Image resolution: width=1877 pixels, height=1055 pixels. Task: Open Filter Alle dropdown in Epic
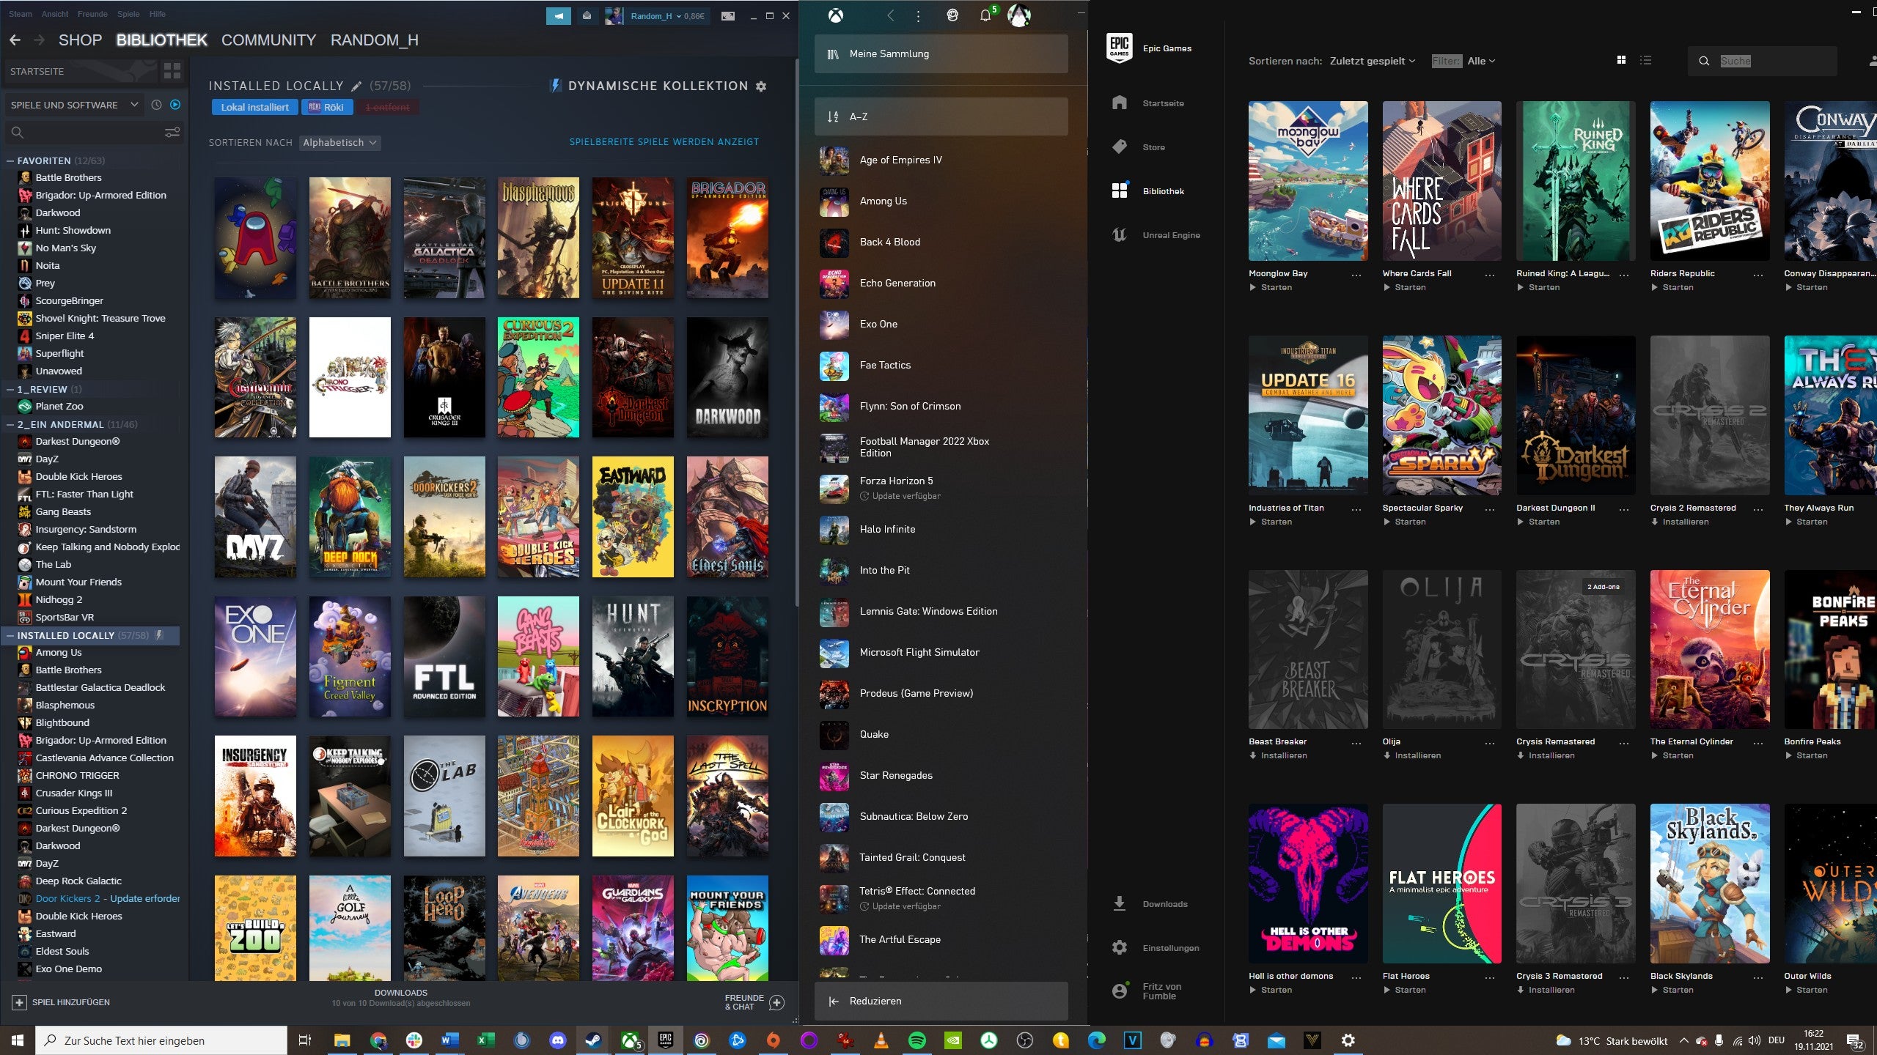1481,61
